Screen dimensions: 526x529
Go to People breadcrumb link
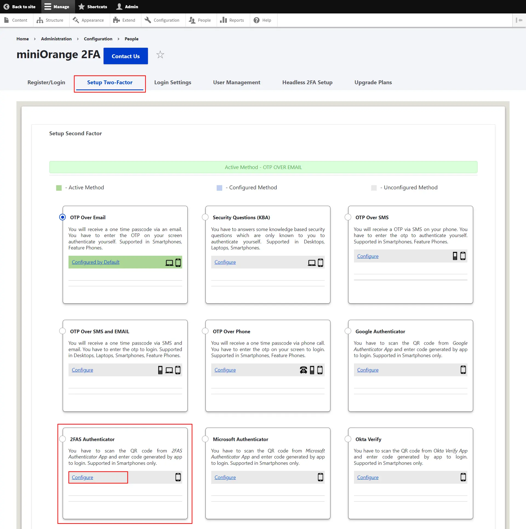coord(131,39)
